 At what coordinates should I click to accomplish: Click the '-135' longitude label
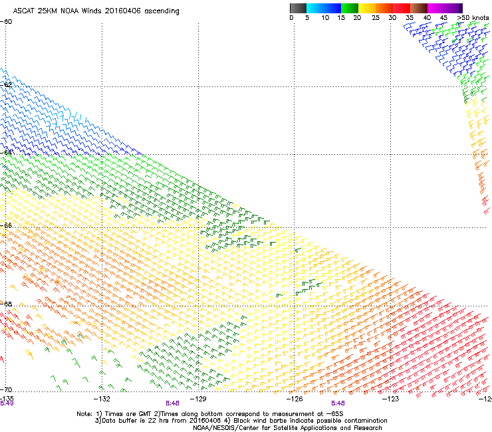pyautogui.click(x=7, y=399)
